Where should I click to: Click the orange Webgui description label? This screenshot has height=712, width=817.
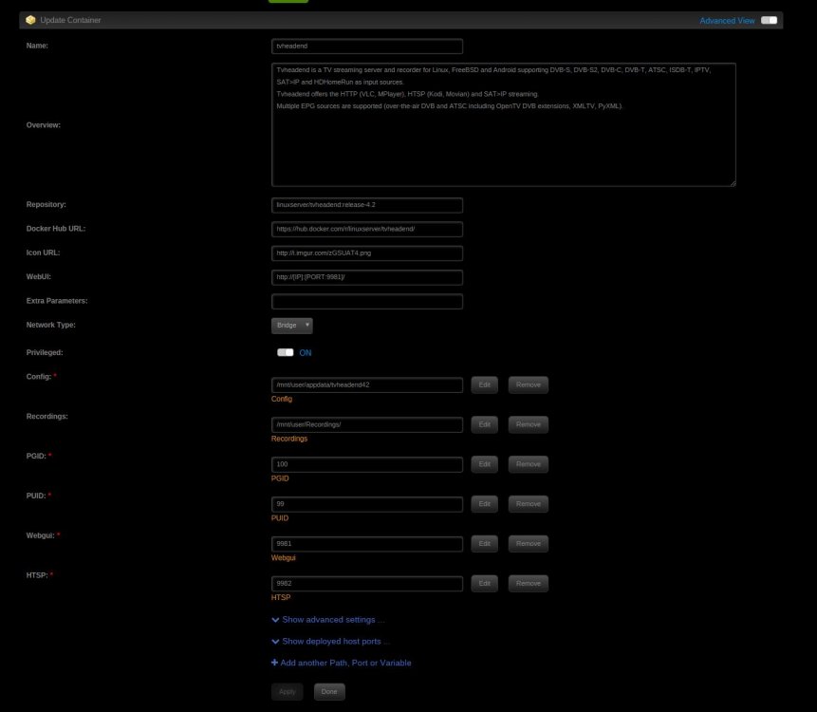(283, 557)
